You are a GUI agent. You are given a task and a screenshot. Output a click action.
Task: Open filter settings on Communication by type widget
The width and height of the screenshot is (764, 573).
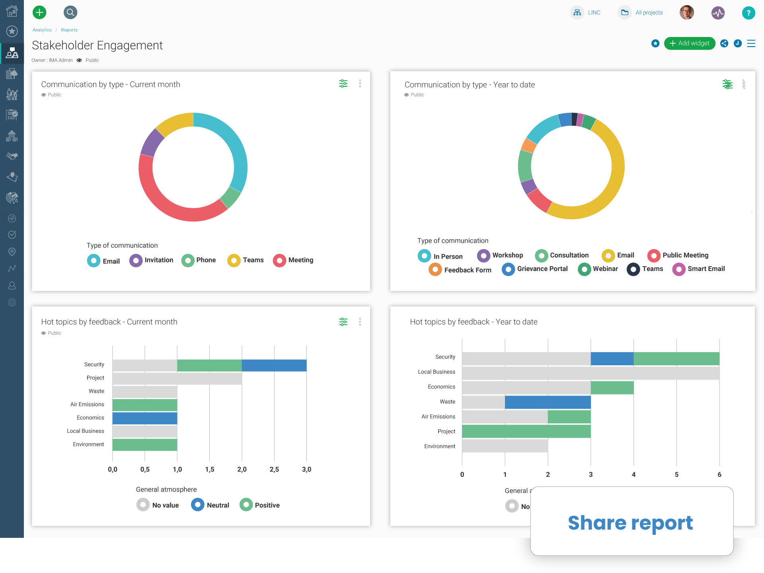pyautogui.click(x=343, y=84)
